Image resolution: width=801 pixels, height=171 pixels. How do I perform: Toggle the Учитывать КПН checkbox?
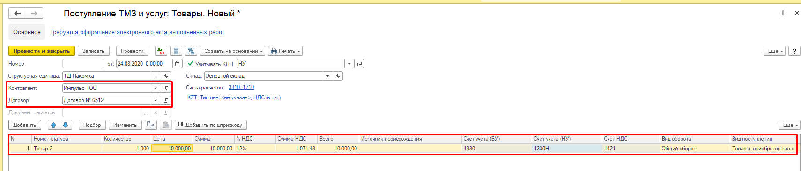[x=190, y=64]
